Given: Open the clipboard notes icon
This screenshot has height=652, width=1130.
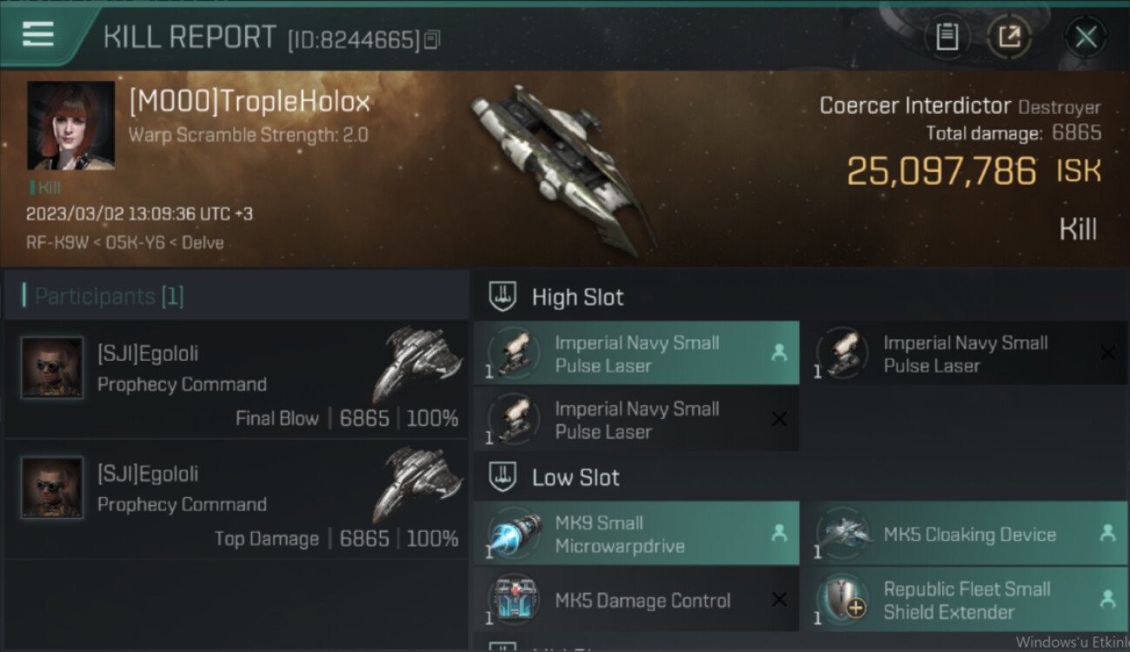Looking at the screenshot, I should [947, 37].
